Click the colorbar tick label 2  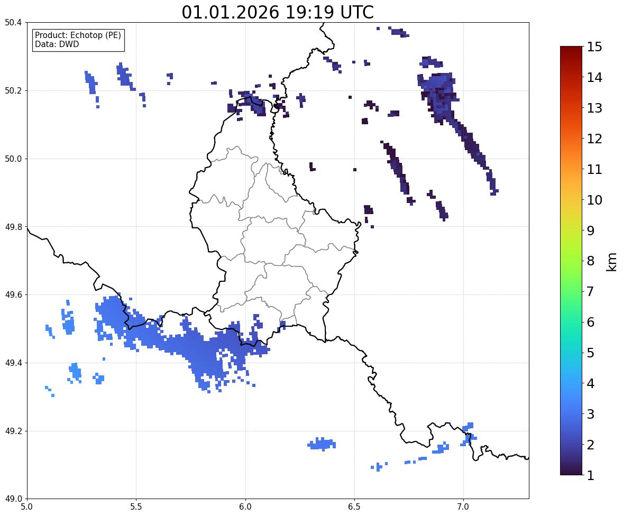591,445
